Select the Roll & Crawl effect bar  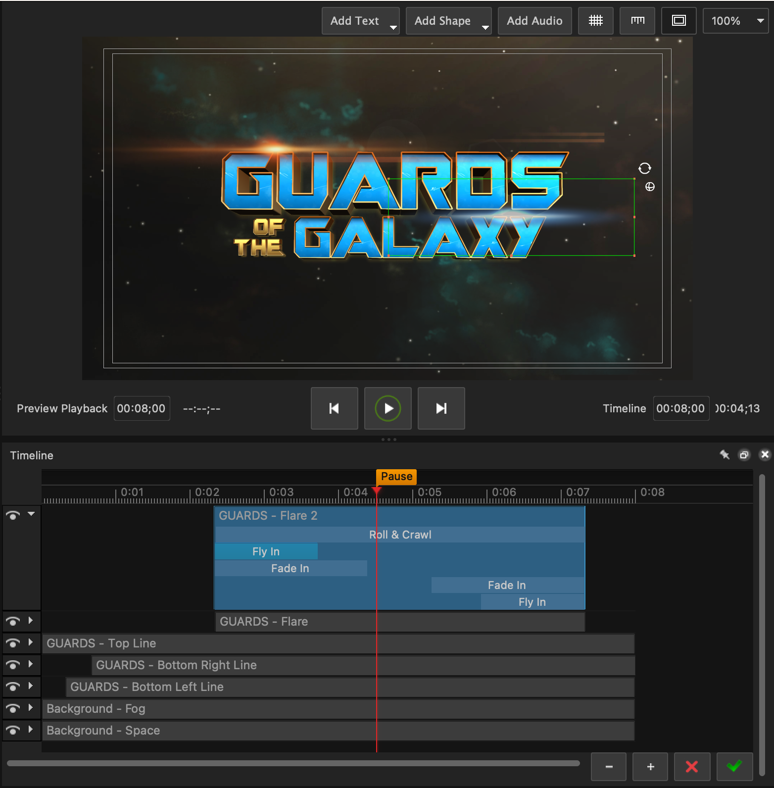pos(400,535)
